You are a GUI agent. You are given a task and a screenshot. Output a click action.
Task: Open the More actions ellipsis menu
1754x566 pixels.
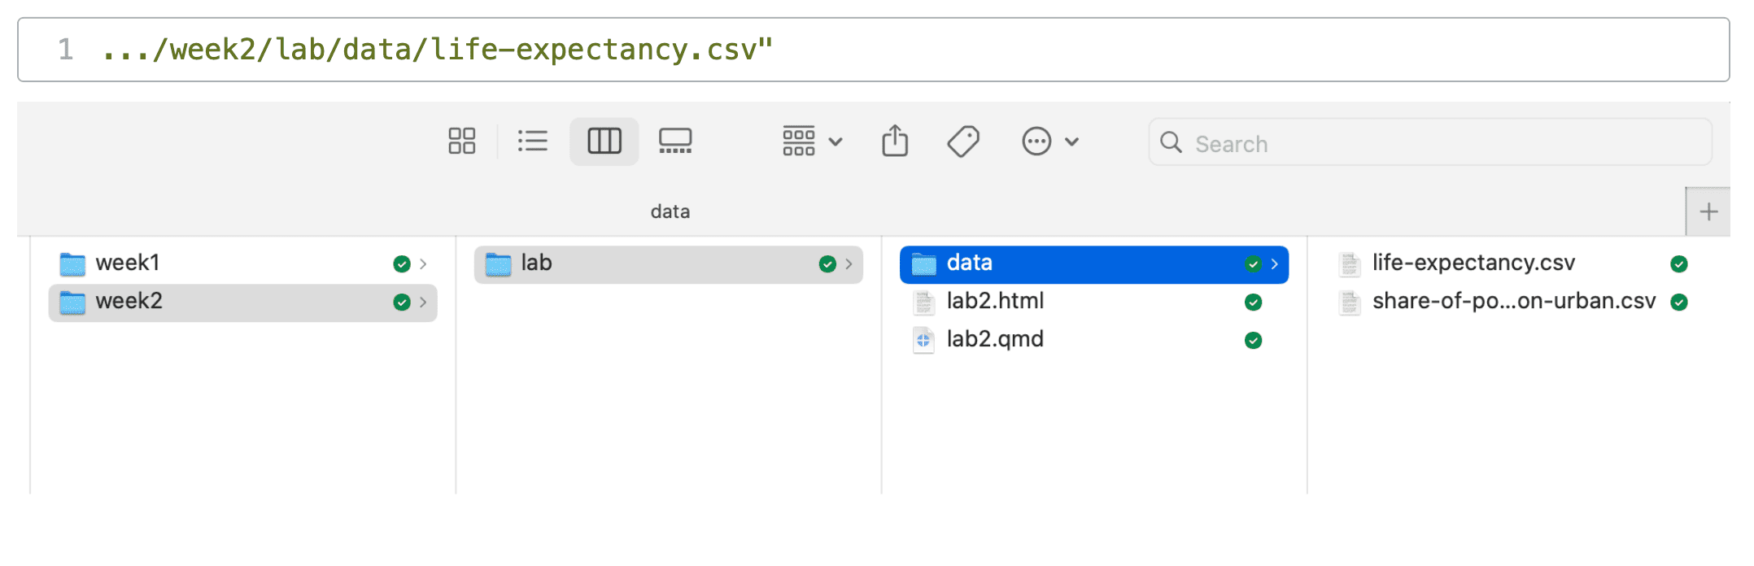tap(1049, 141)
